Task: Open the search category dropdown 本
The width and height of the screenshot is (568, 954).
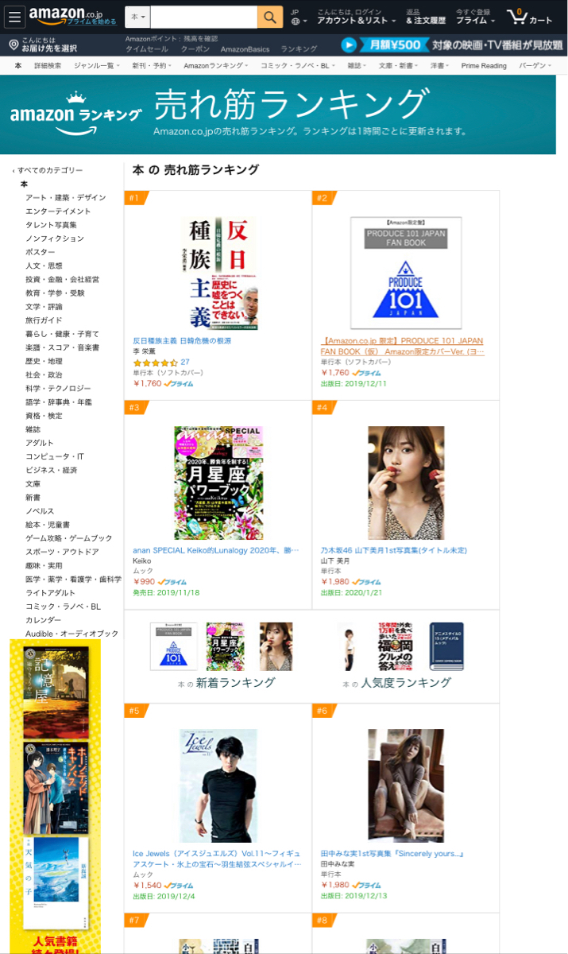Action: click(x=137, y=17)
